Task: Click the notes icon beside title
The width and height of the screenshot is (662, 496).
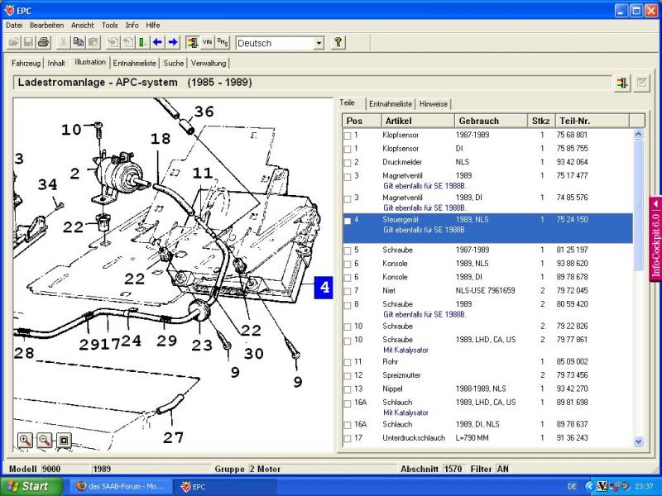Action: 641,83
